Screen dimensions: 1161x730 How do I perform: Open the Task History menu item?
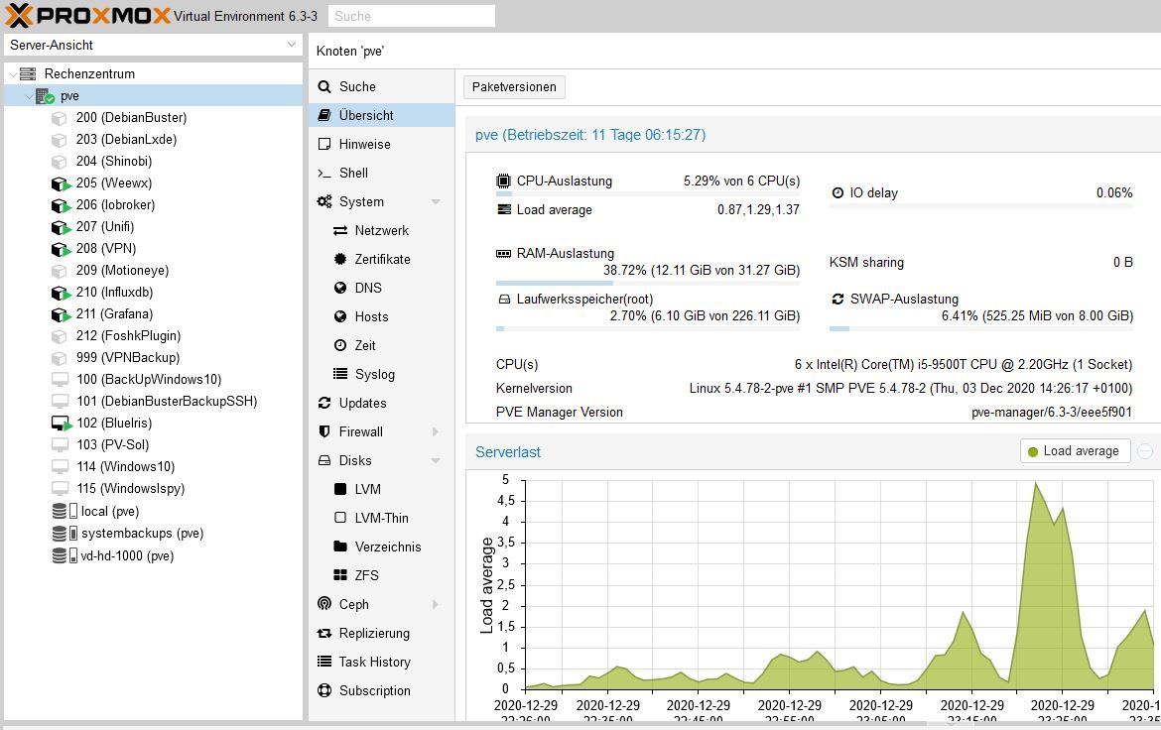(381, 662)
